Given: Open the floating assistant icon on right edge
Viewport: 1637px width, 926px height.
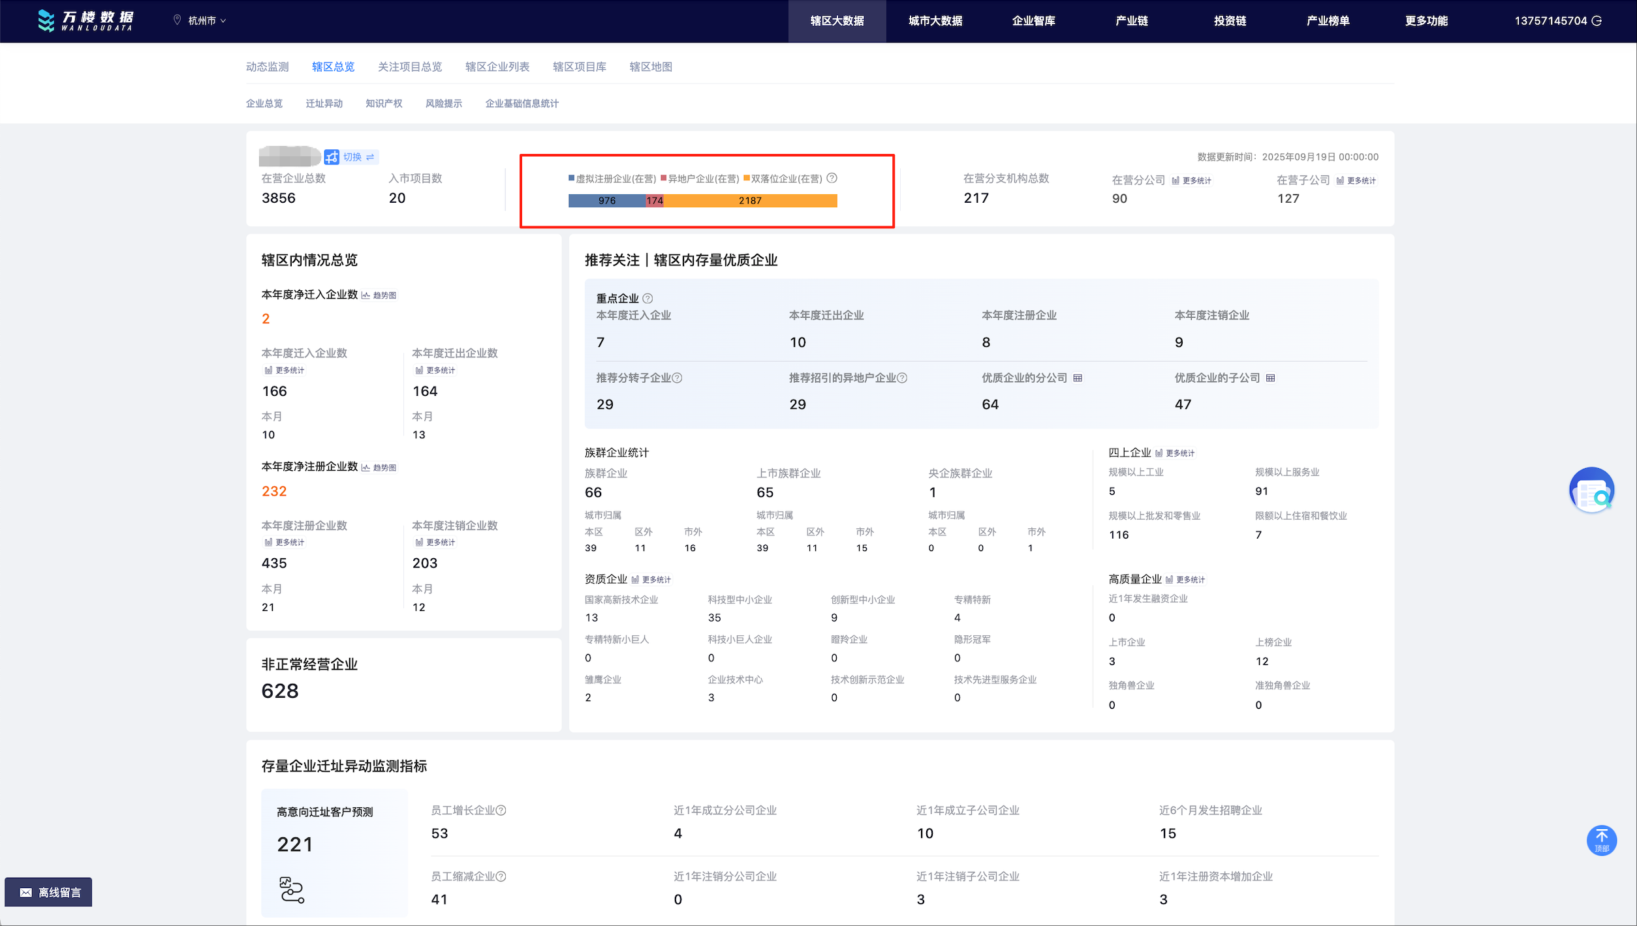Looking at the screenshot, I should coord(1591,490).
